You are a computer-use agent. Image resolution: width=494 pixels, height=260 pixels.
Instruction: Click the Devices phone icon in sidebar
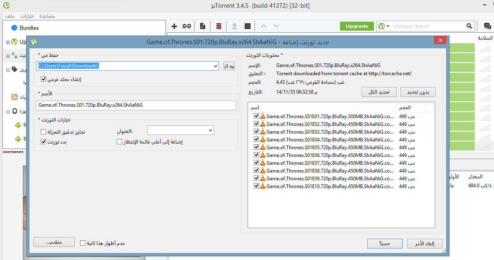pos(15,111)
